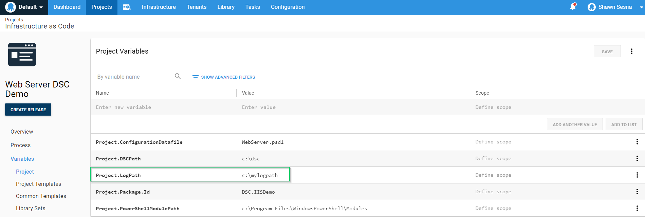Click the Add Another Value button
Image resolution: width=645 pixels, height=217 pixels.
[574, 124]
